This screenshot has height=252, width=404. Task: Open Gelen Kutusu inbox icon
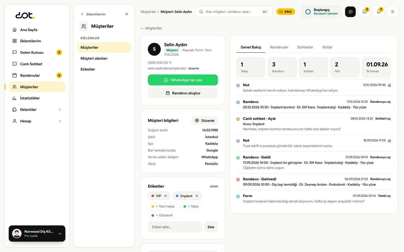click(15, 52)
